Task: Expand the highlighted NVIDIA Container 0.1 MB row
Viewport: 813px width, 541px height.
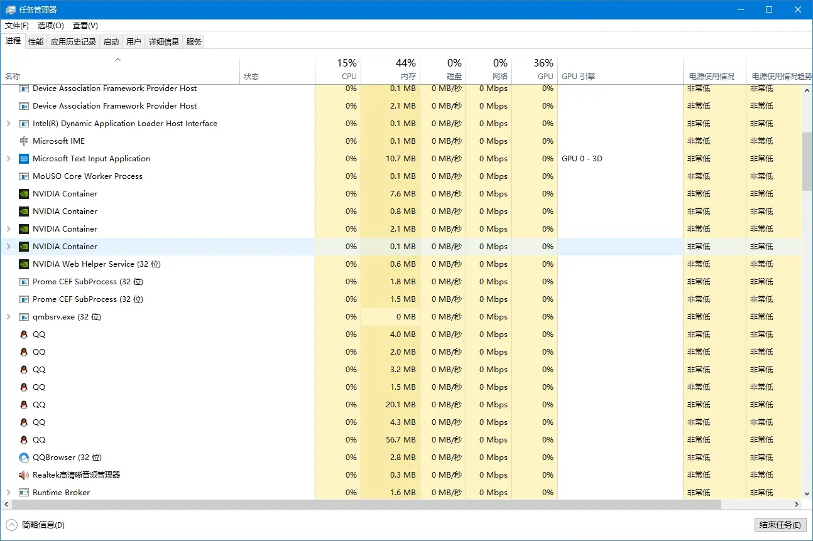Action: tap(8, 247)
